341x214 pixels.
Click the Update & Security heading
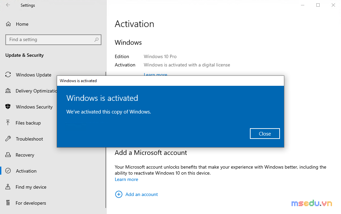[x=25, y=55]
